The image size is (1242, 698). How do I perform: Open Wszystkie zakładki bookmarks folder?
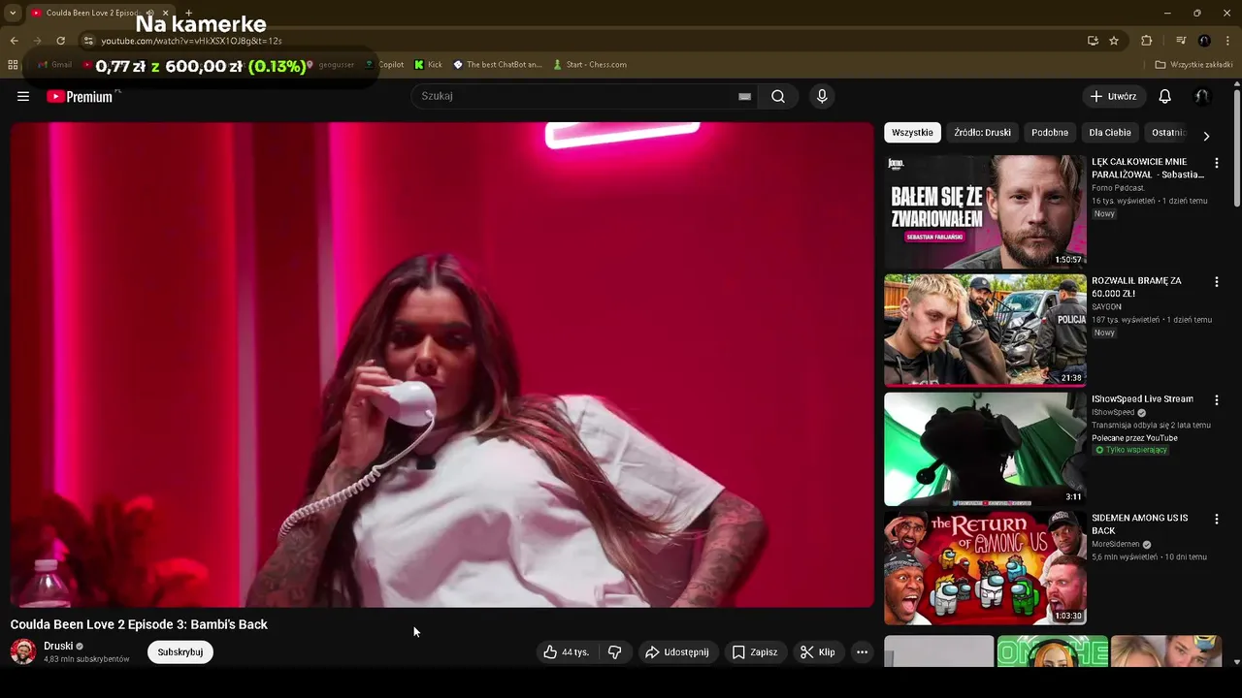coord(1193,65)
